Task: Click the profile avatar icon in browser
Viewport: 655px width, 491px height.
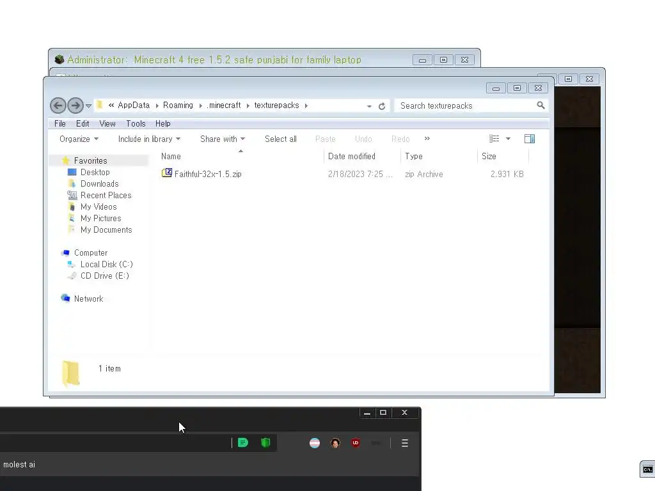Action: tap(335, 443)
